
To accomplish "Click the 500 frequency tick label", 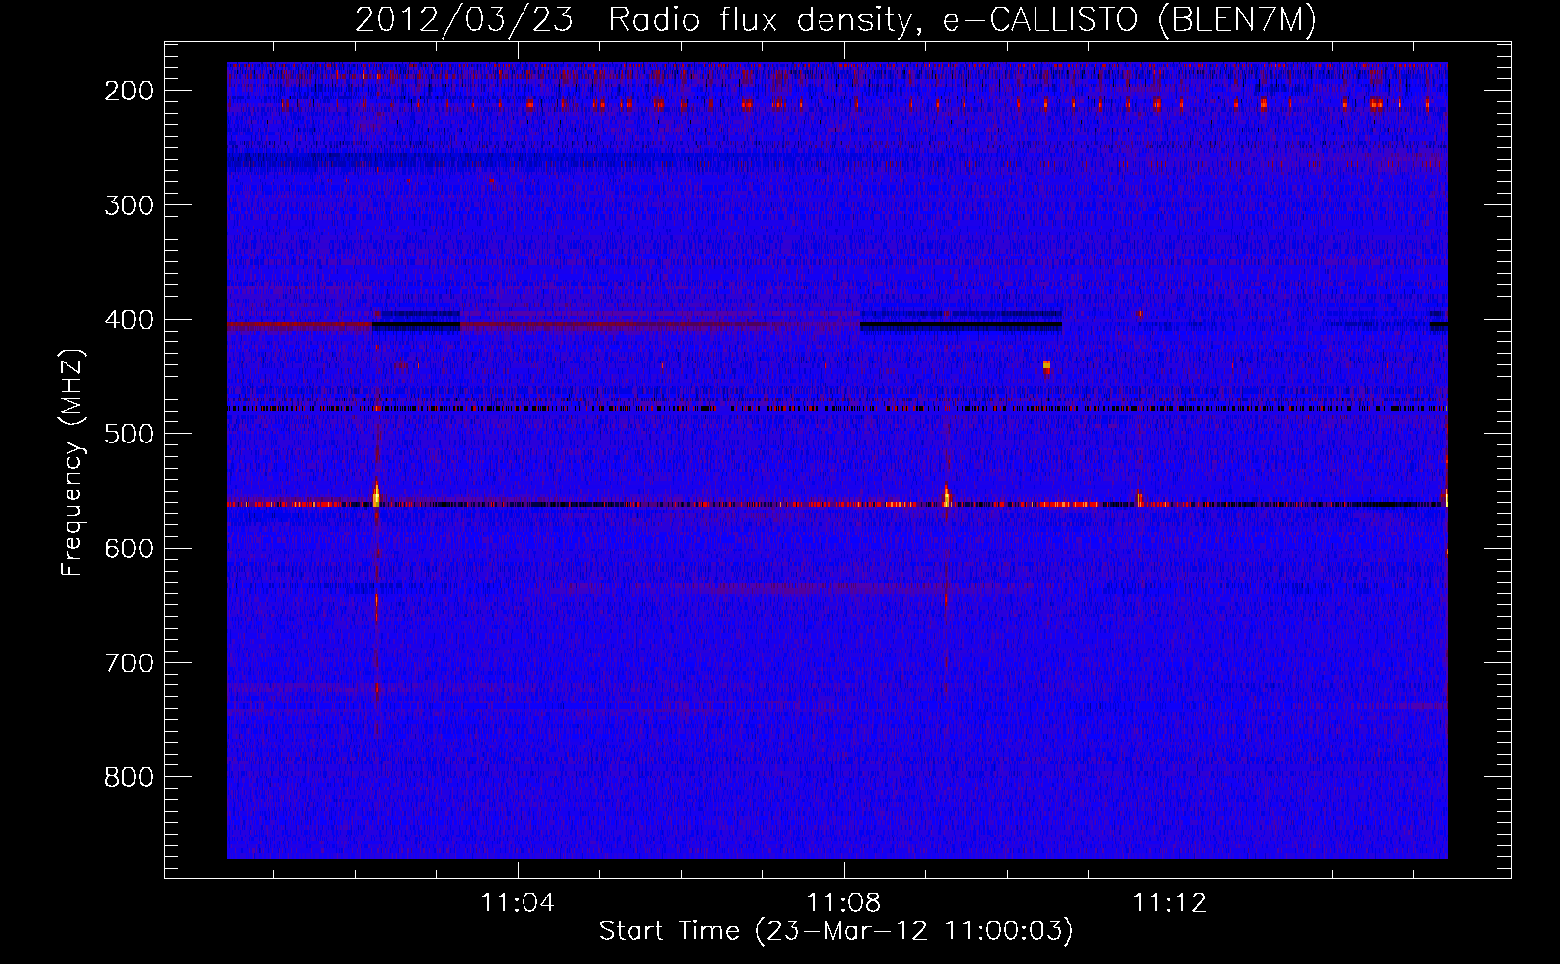I will point(129,434).
